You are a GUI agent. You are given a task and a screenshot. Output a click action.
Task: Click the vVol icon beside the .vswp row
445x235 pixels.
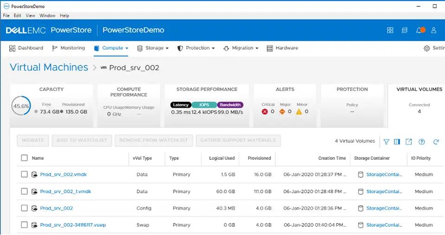34,225
